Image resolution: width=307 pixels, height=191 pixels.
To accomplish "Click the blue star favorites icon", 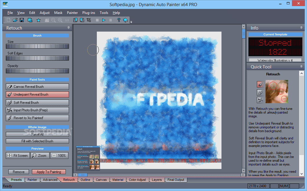I will 39,20.
